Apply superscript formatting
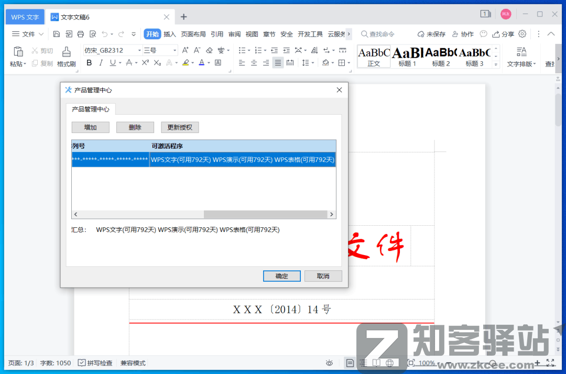566x374 pixels. 145,62
